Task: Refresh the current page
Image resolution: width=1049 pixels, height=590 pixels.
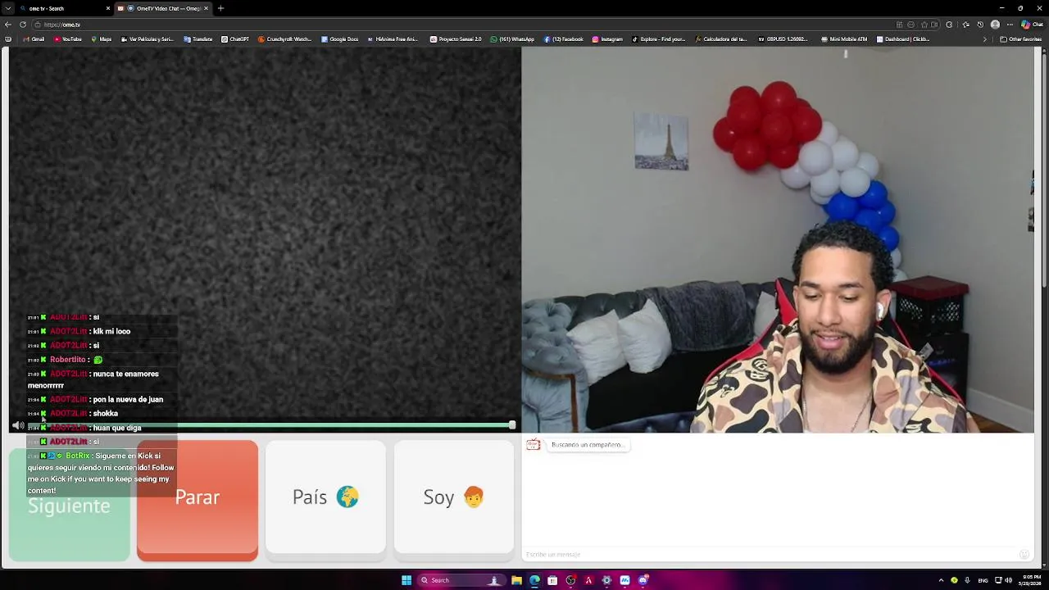Action: coord(22,25)
